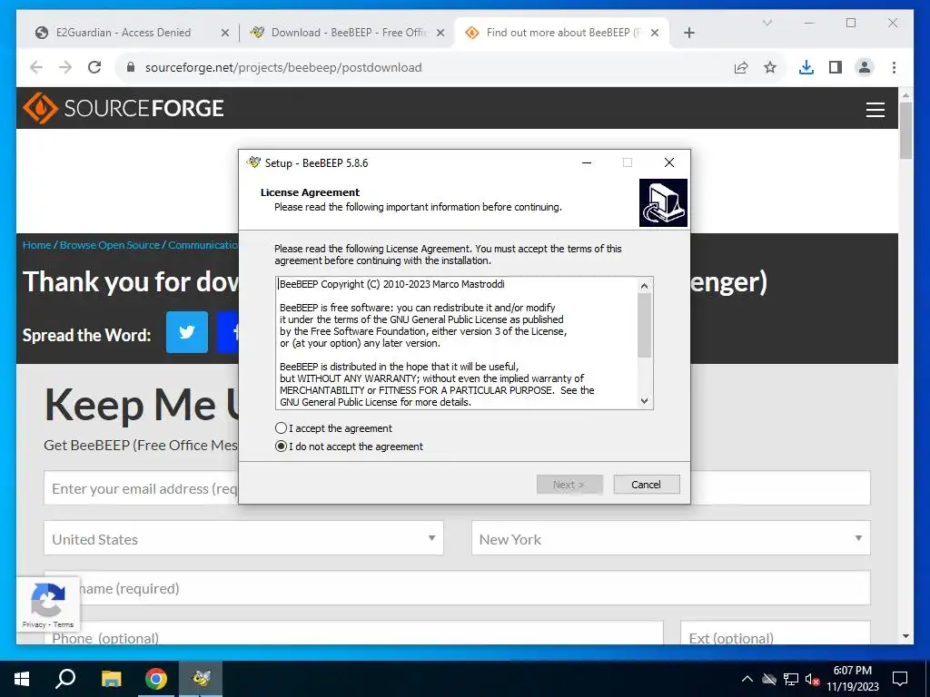The height and width of the screenshot is (697, 930).
Task: Reload the SourceForge page
Action: coord(94,67)
